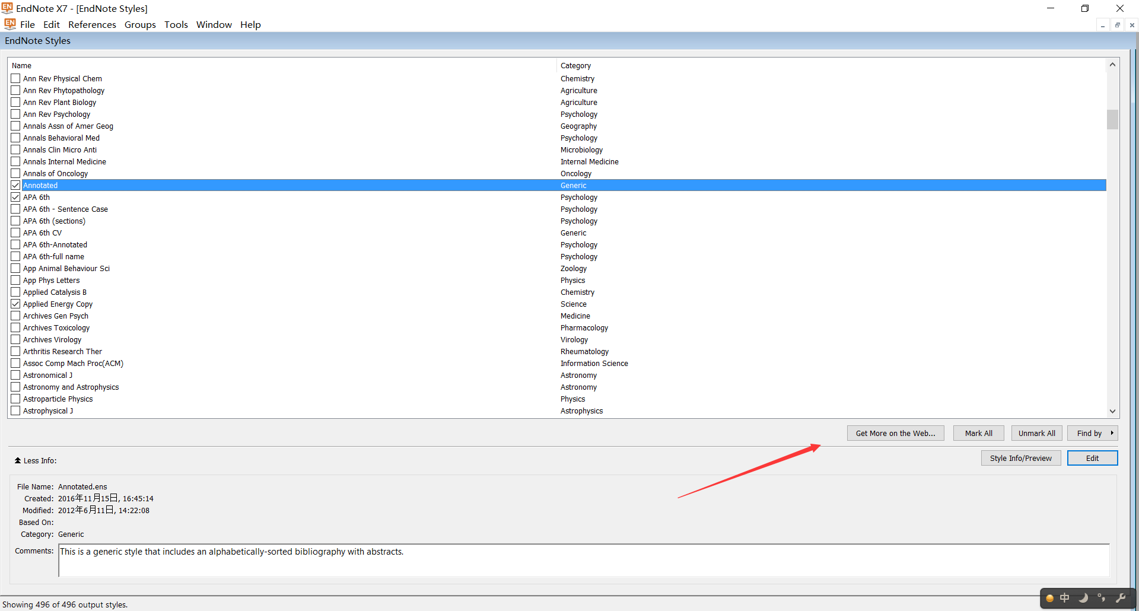This screenshot has height=611, width=1139.
Task: Select the Archives Toxicology style row
Action: click(558, 327)
